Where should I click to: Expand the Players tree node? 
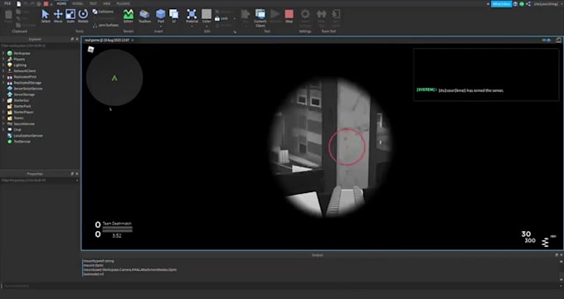pos(3,59)
